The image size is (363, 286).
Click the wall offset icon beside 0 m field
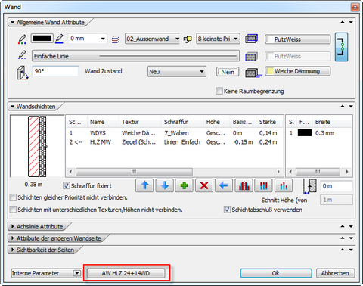coord(310,186)
